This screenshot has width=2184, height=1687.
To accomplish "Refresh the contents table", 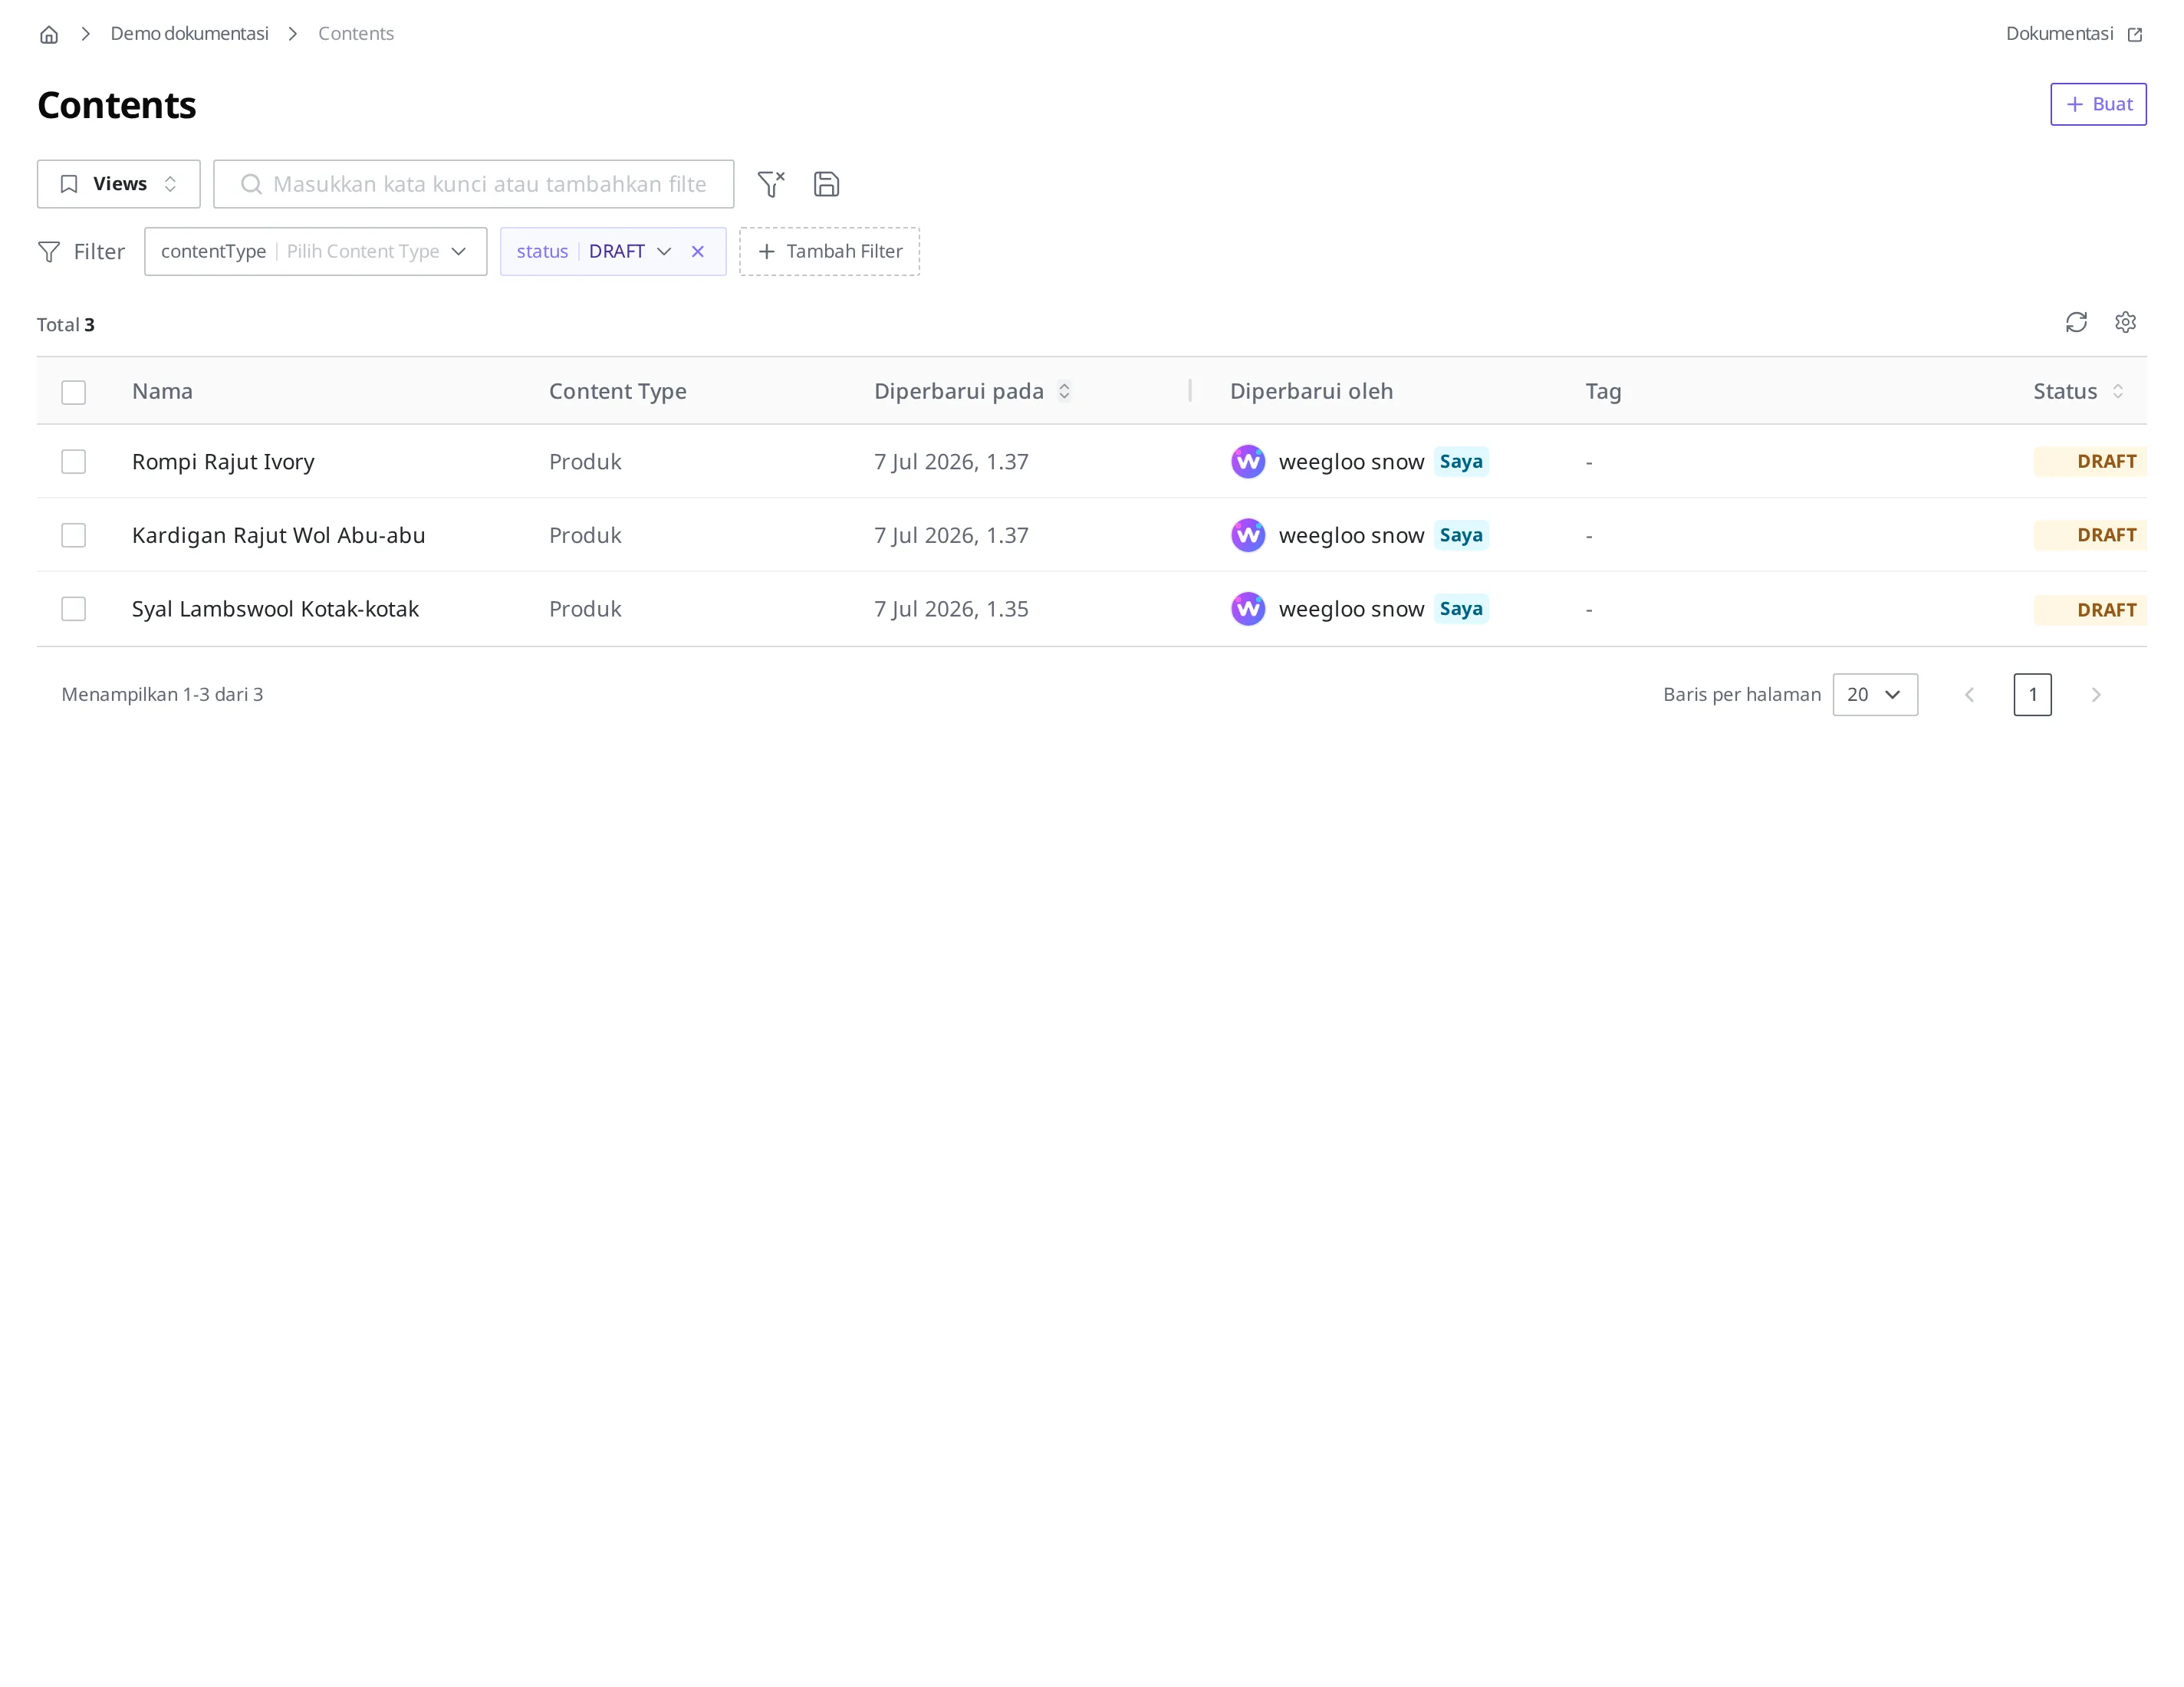I will coord(2076,322).
